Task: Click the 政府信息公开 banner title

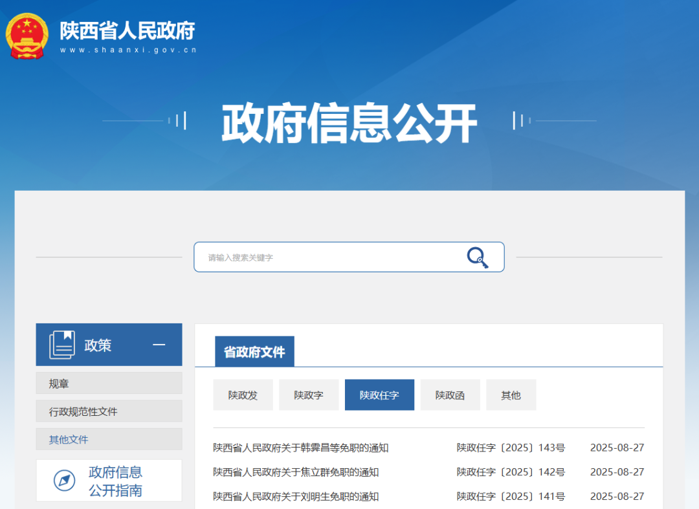Action: coord(349,123)
